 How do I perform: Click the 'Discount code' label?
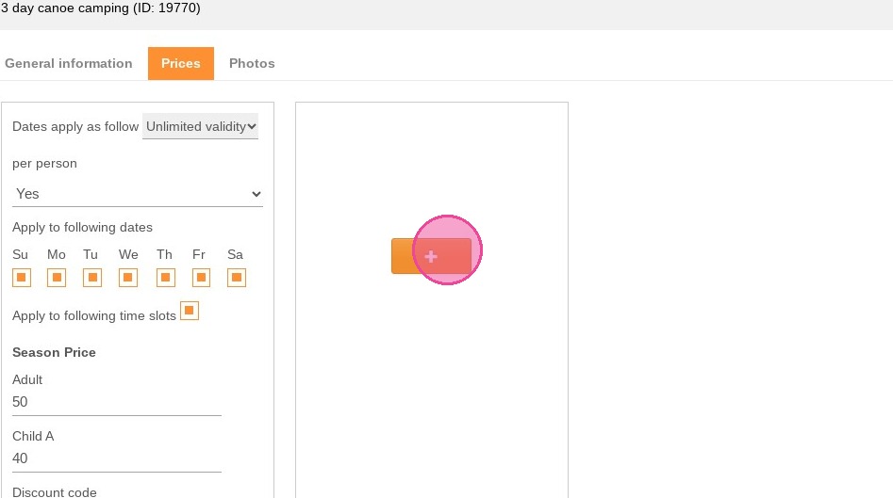point(55,492)
